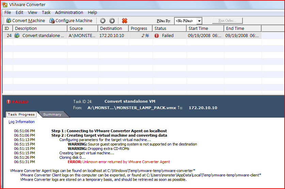
Task: Open the Task menu
Action: [x=46, y=13]
